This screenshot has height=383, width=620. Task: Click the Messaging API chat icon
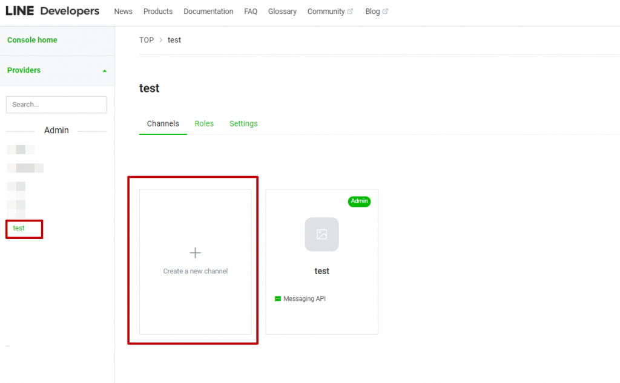pyautogui.click(x=278, y=298)
